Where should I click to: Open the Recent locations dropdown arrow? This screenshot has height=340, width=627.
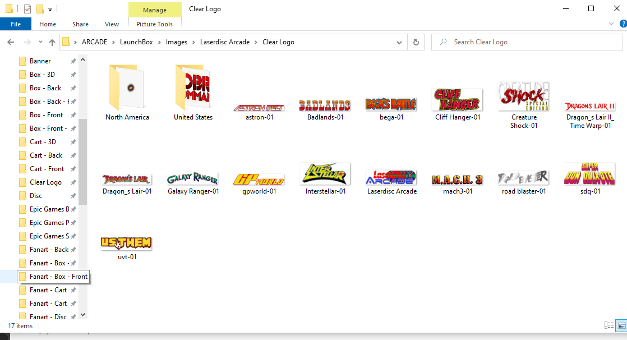[x=40, y=42]
